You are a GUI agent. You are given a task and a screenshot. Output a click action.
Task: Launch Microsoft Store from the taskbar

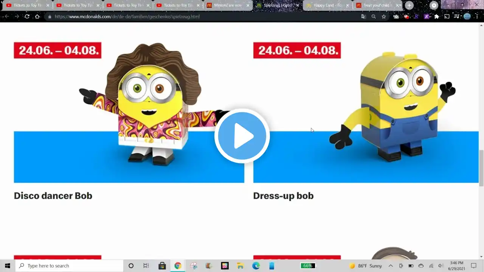(162, 266)
